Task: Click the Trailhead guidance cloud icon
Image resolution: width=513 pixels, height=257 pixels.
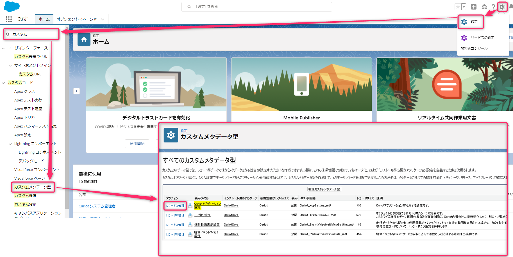Action: coord(484,7)
